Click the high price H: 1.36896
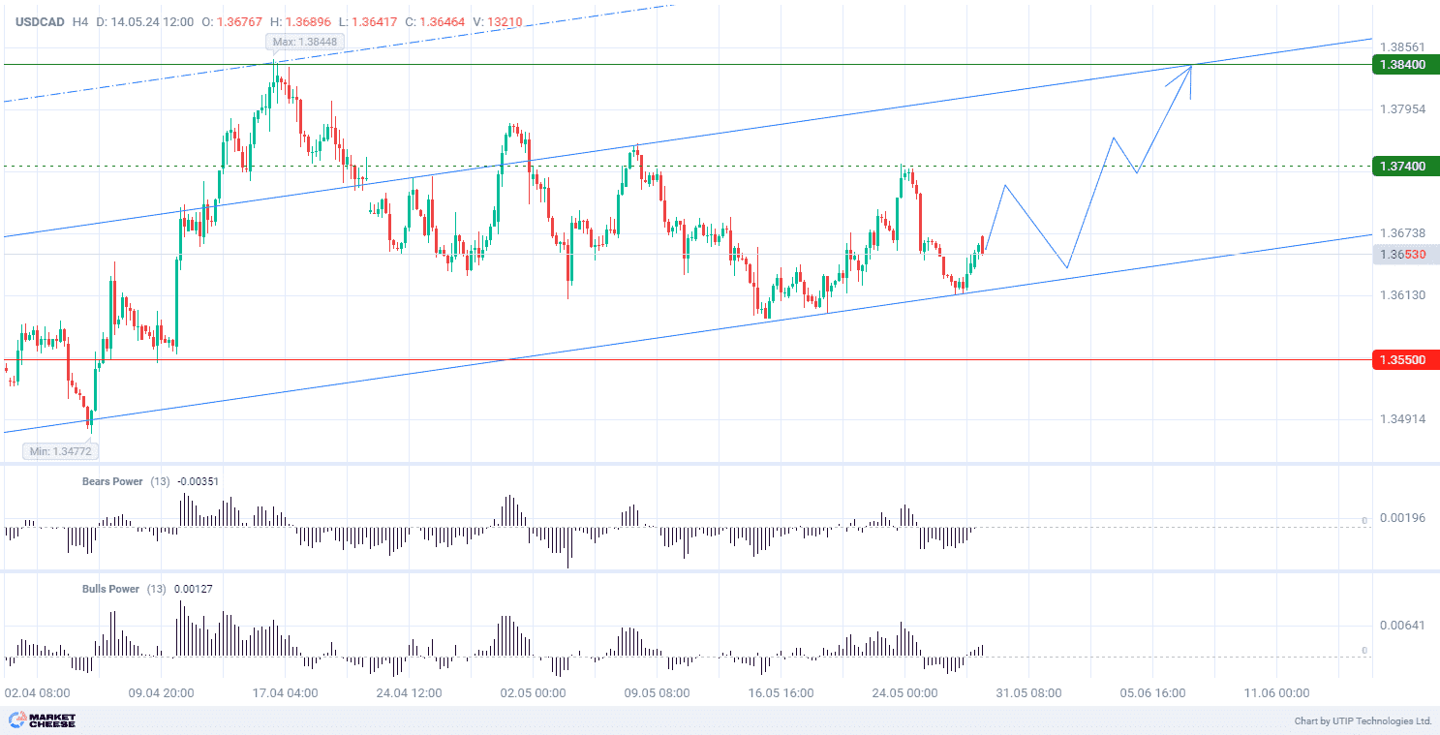This screenshot has width=1440, height=735. [303, 21]
